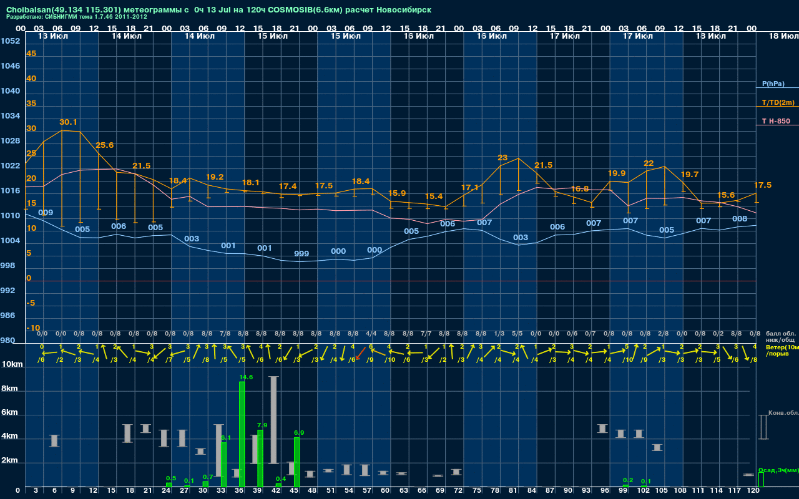Click the Конв.обл. legend label
The height and width of the screenshot is (499, 799).
[783, 413]
